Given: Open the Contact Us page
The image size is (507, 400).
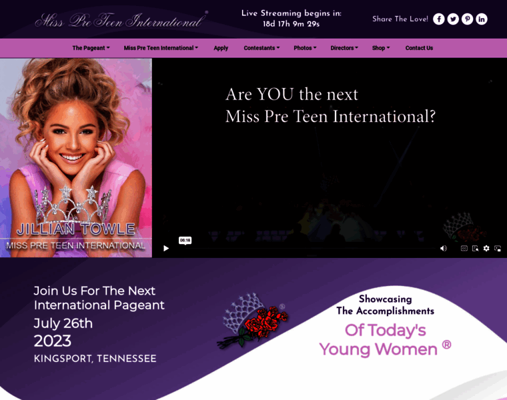Looking at the screenshot, I should (x=419, y=48).
